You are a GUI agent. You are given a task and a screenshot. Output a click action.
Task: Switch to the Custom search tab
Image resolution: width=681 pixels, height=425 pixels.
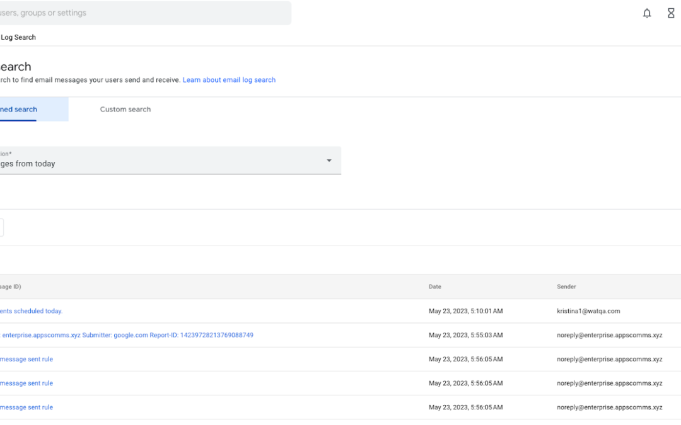(125, 110)
